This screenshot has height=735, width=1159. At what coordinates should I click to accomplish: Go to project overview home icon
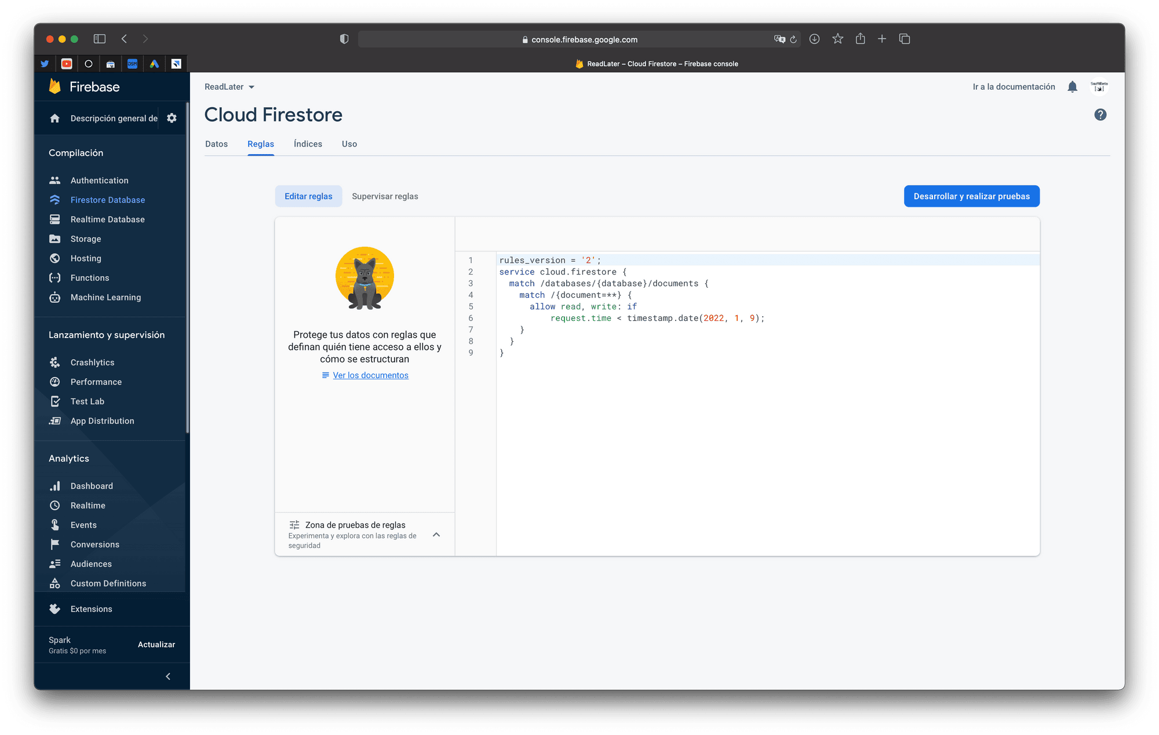coord(55,118)
